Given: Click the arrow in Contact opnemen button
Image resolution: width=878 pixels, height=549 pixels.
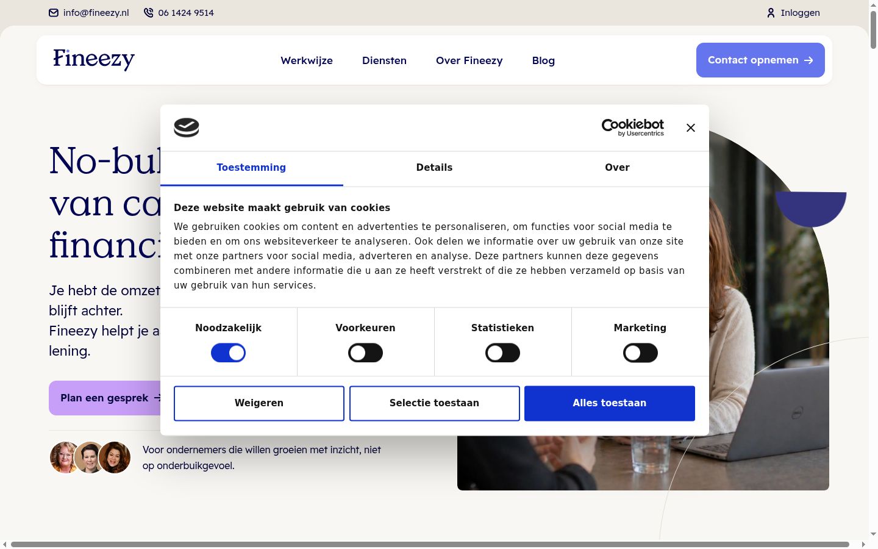Looking at the screenshot, I should click(808, 60).
